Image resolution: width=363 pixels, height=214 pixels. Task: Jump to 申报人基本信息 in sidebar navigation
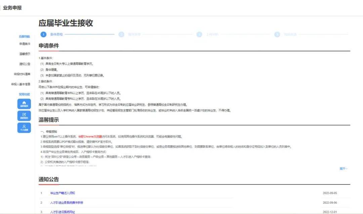21,84
